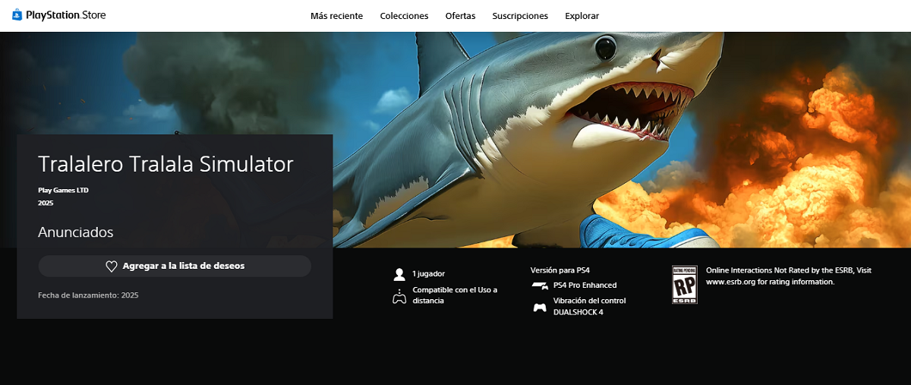The width and height of the screenshot is (911, 385).
Task: Click the Tralalero Tralala Simulator title
Action: click(x=165, y=164)
